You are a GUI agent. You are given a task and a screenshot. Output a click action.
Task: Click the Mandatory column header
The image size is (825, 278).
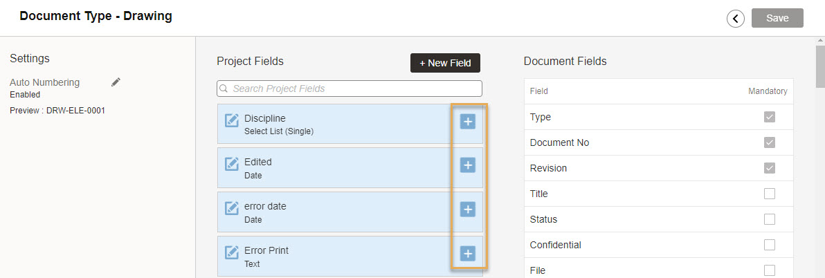click(x=768, y=91)
